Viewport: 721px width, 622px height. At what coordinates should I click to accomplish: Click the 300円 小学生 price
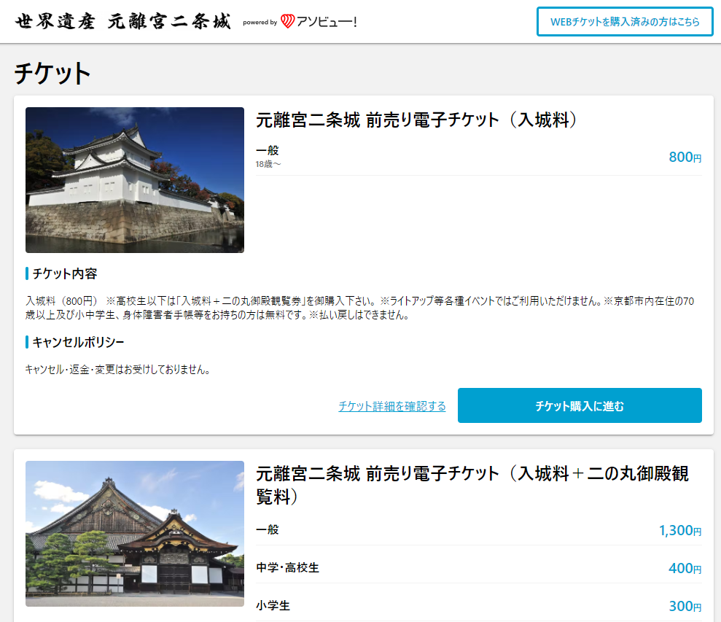685,607
